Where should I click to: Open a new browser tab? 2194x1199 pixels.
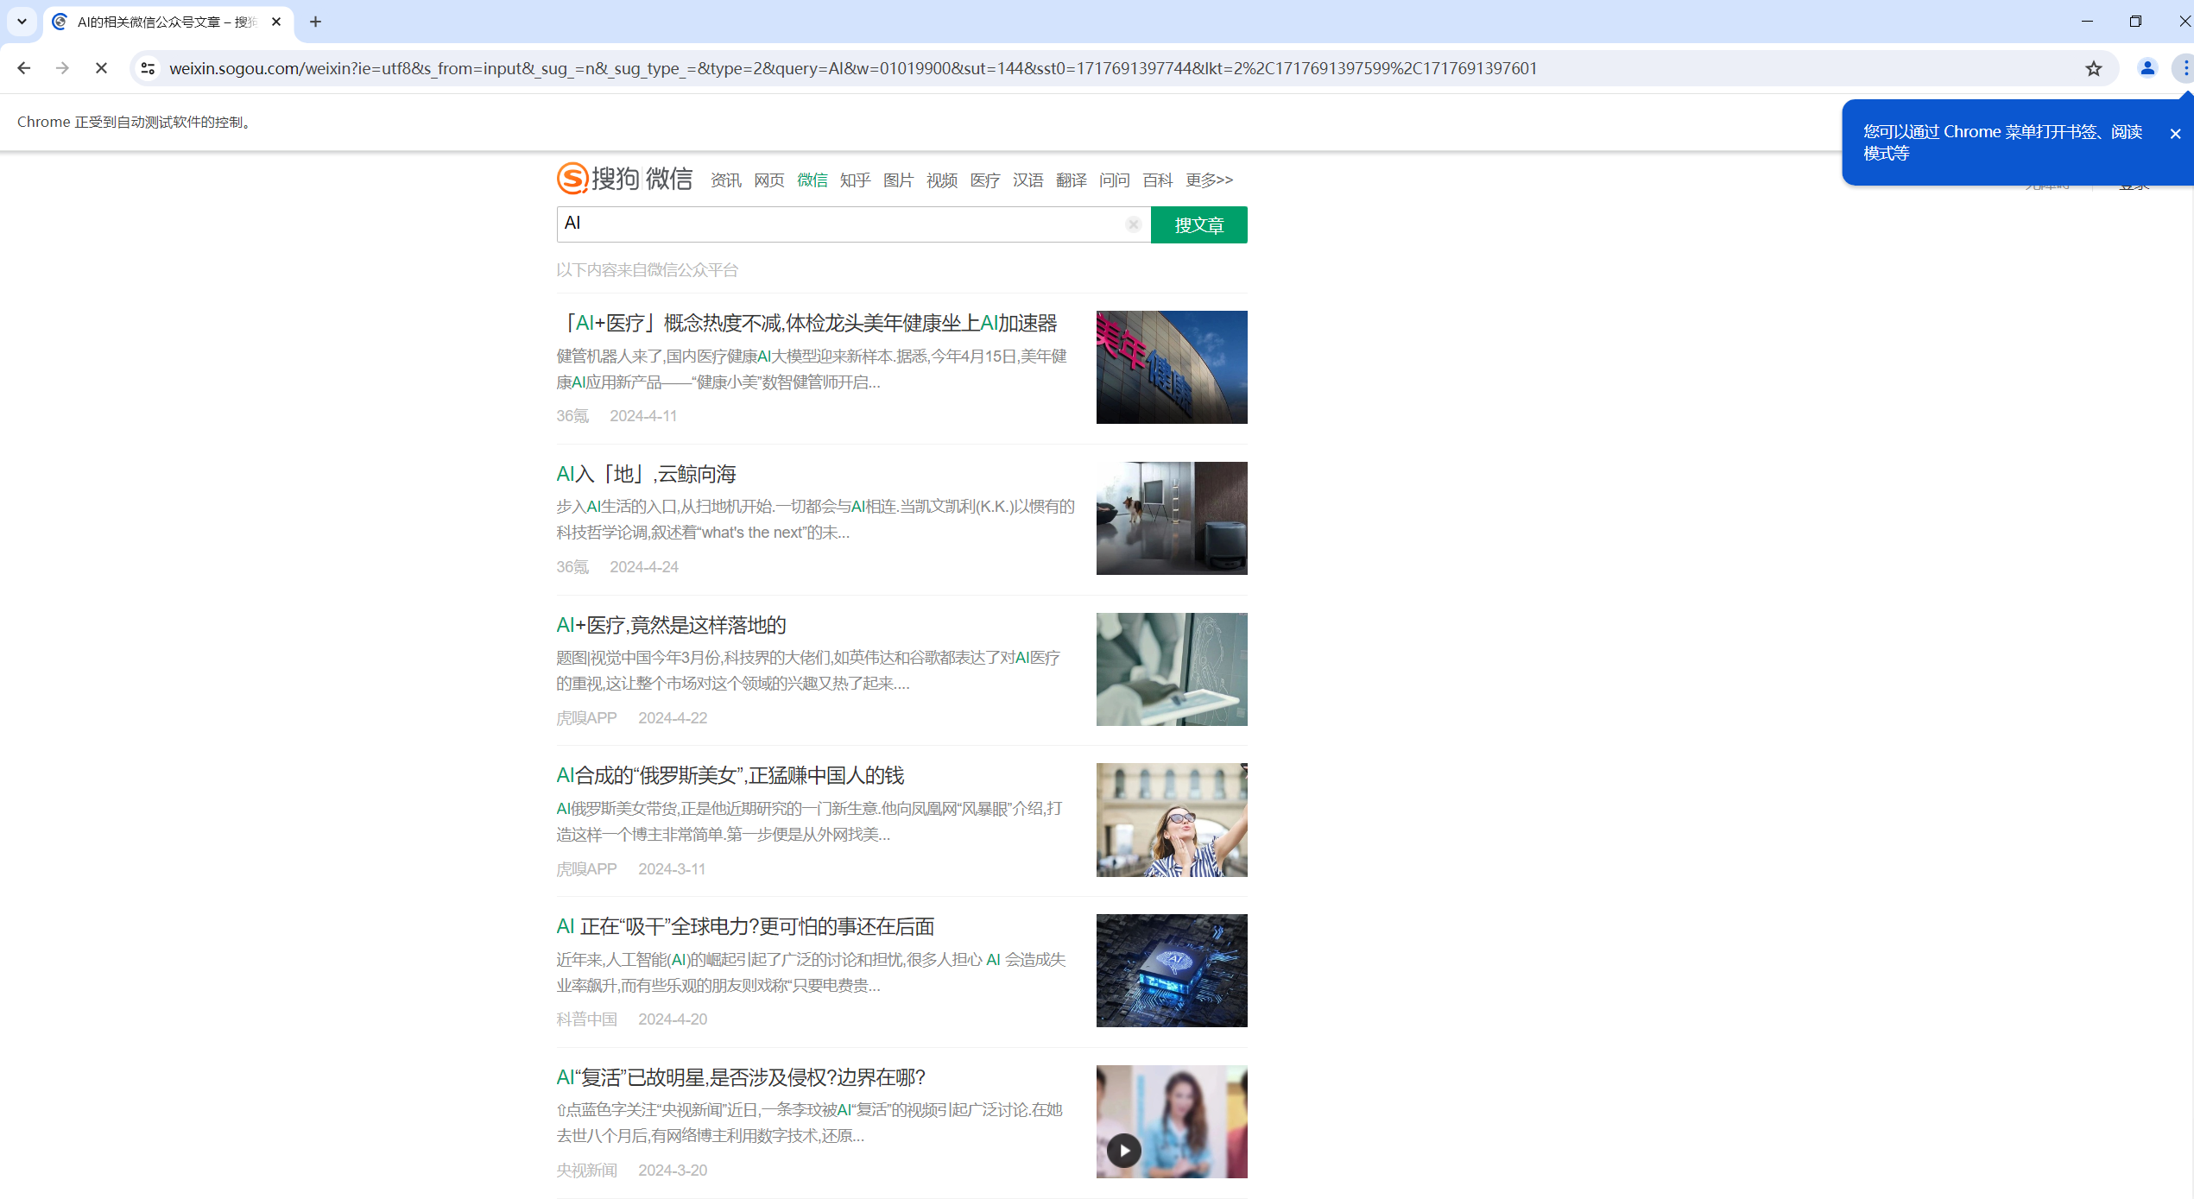coord(315,22)
